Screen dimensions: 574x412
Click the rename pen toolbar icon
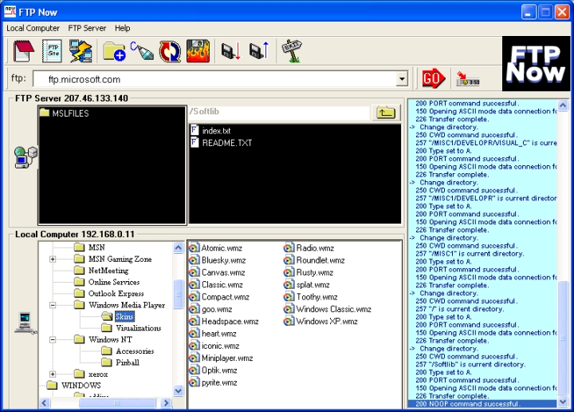pyautogui.click(x=142, y=51)
